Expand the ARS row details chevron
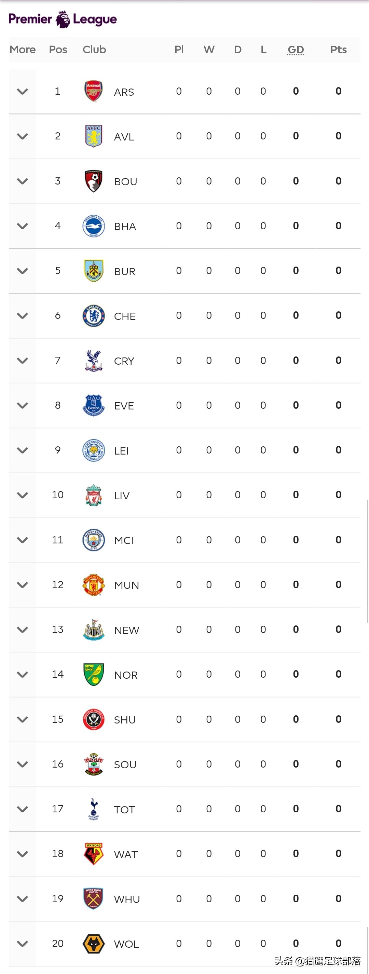 pyautogui.click(x=23, y=92)
